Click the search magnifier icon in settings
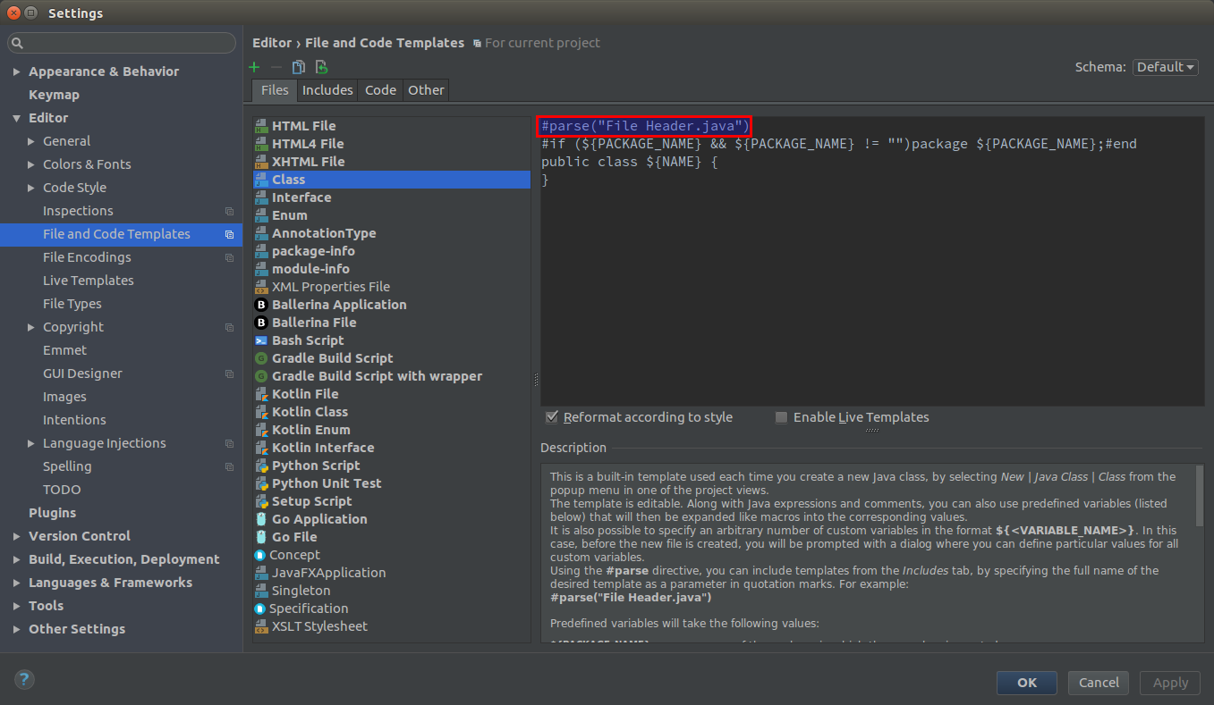Screen dimensions: 1214x705 coord(18,43)
